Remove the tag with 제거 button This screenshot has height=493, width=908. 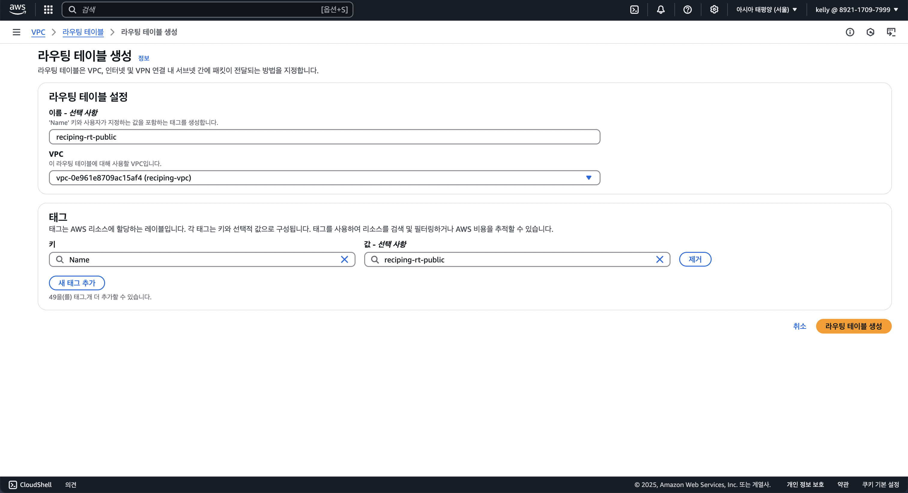pyautogui.click(x=695, y=259)
